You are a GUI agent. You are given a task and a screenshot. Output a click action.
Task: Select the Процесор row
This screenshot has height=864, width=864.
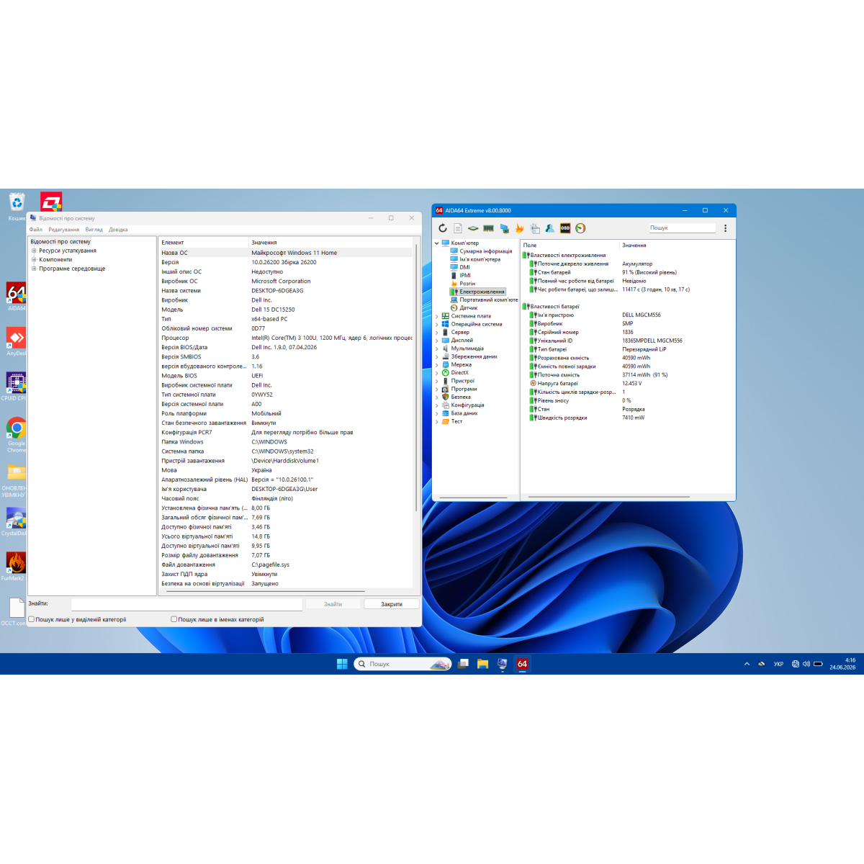click(286, 338)
